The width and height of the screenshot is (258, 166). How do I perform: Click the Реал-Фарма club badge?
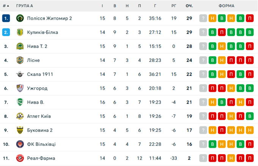[x=20, y=158]
